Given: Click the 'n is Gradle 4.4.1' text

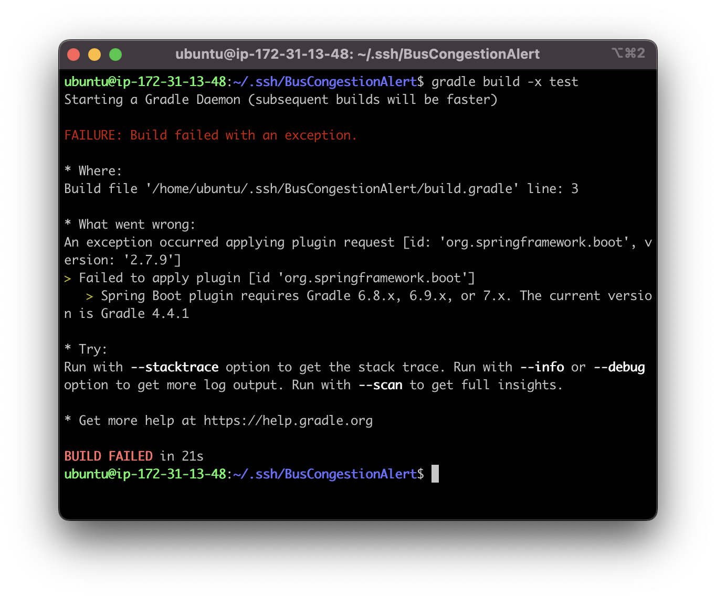Looking at the screenshot, I should [127, 314].
